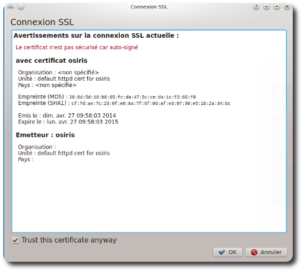Click the issuer's 'Unité : default httpd cert' line
This screenshot has width=303, height=272.
click(64, 153)
